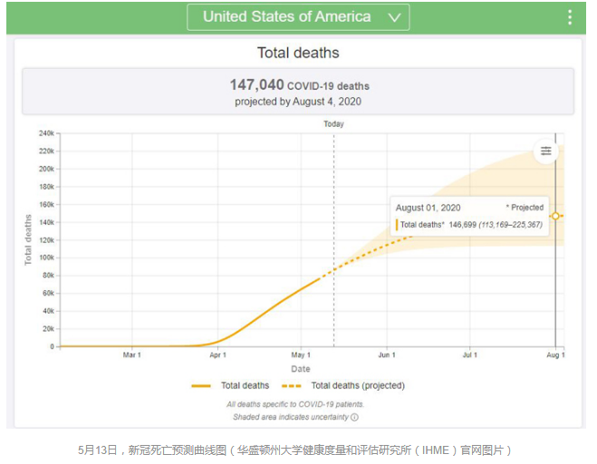
Task: Toggle the "Total deaths (projected)" legend label
Action: (358, 385)
